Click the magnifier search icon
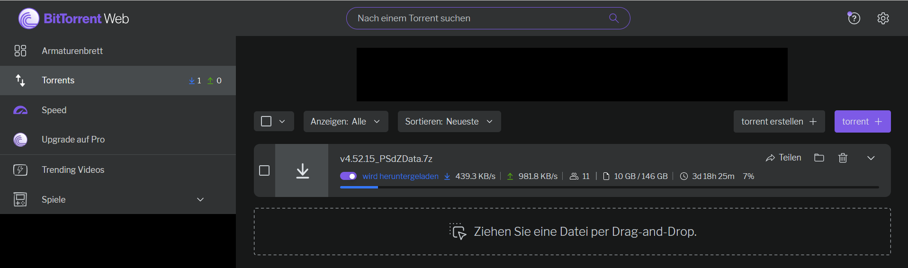The width and height of the screenshot is (908, 268). [x=613, y=18]
